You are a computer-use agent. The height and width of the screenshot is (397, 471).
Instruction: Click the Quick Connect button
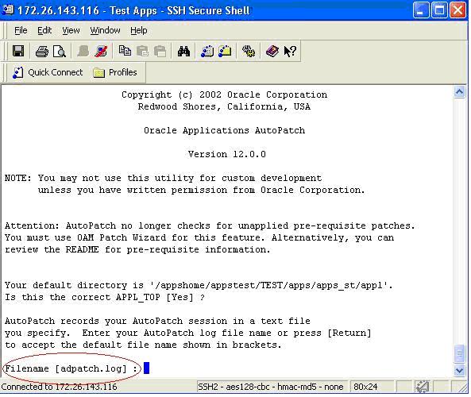[x=48, y=73]
